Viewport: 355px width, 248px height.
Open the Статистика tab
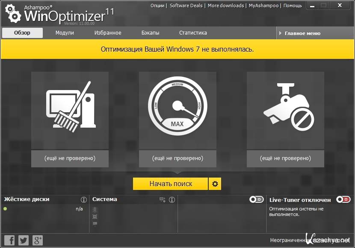[193, 33]
